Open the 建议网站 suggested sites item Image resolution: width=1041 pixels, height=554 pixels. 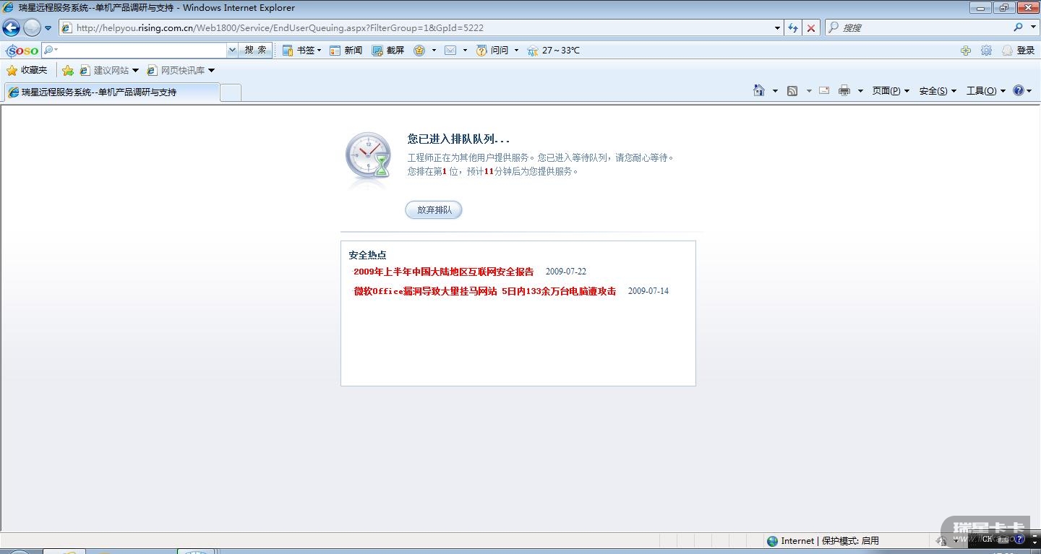click(x=109, y=70)
